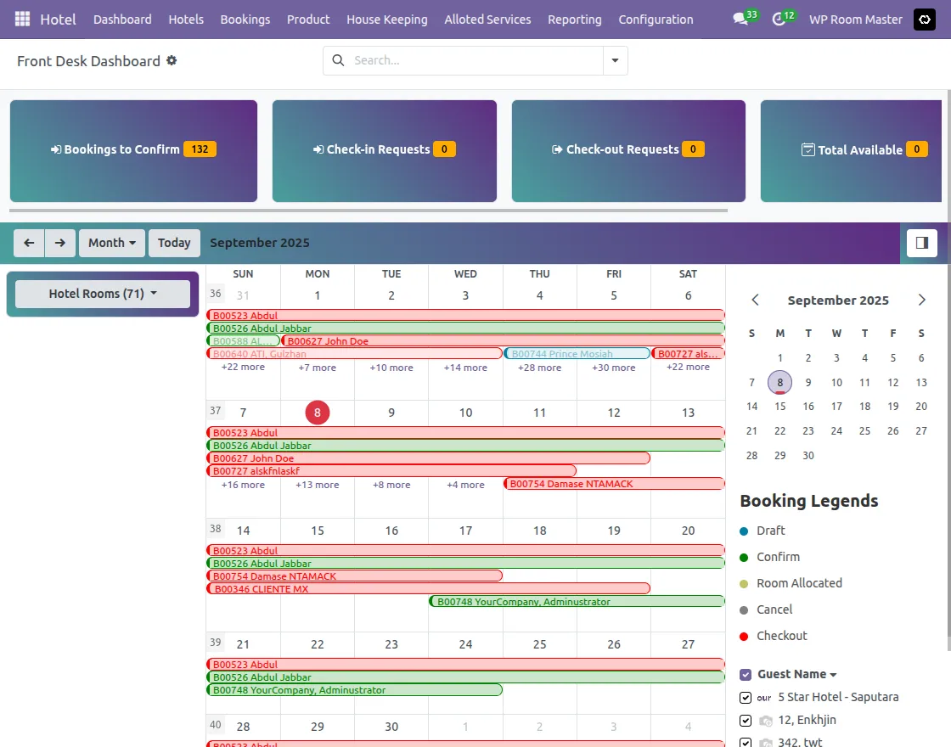The image size is (951, 747).
Task: Switch to the House Keeping menu
Action: tap(387, 19)
